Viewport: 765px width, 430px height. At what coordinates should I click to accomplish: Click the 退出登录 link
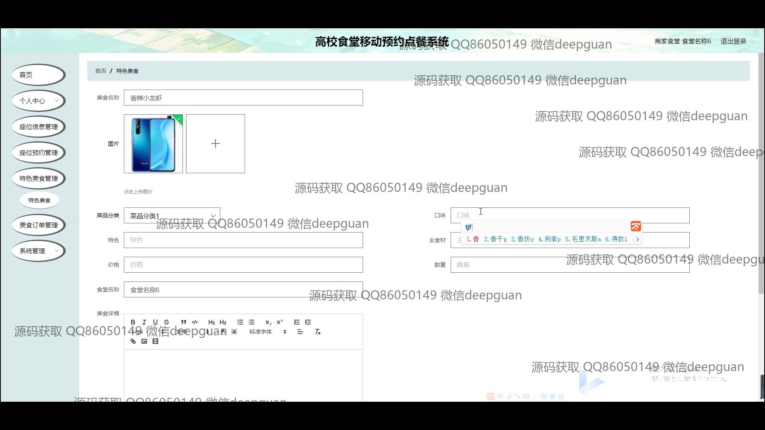coord(733,41)
